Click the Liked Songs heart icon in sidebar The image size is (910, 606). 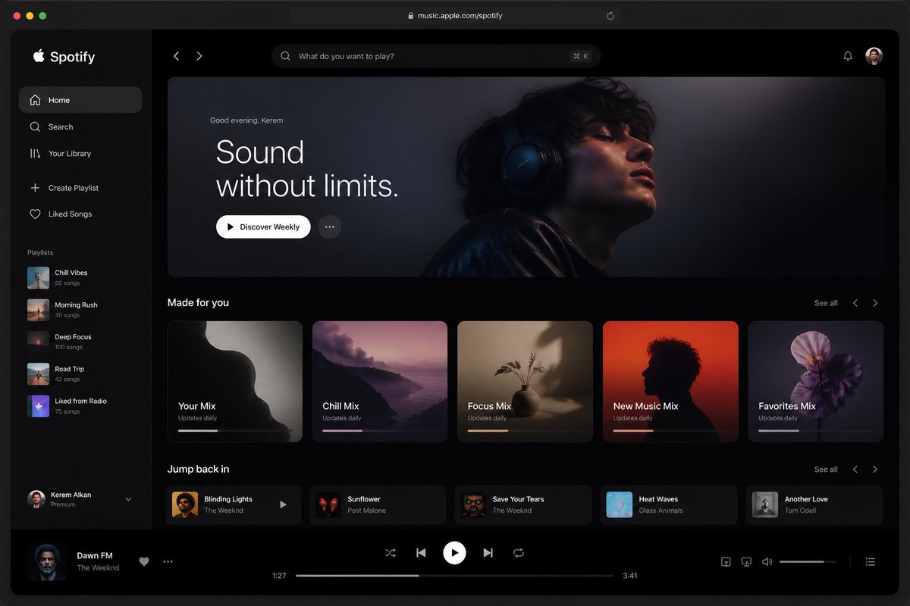coord(35,214)
